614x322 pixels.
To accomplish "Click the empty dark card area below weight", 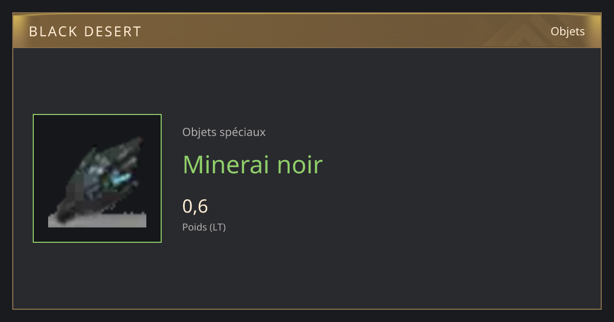I will tap(358, 271).
